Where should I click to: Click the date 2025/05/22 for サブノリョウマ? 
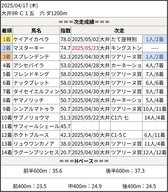tap(85, 118)
